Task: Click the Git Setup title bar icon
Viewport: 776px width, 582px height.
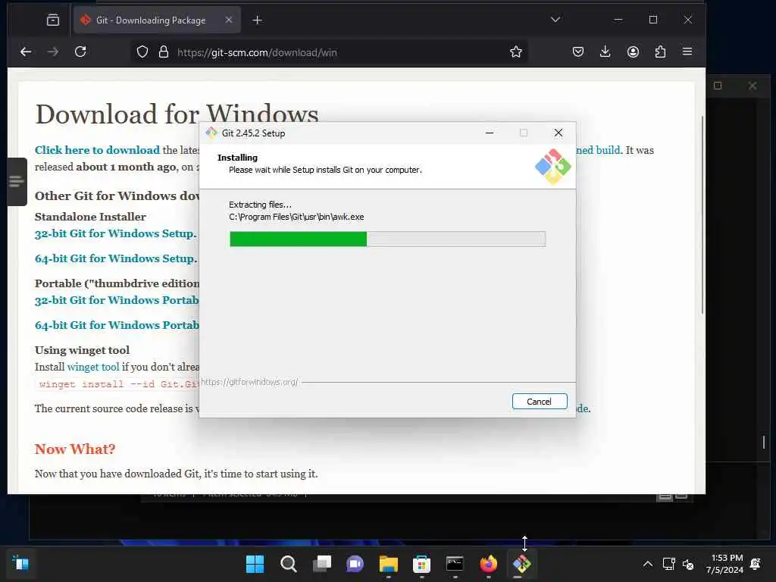Action: point(211,133)
